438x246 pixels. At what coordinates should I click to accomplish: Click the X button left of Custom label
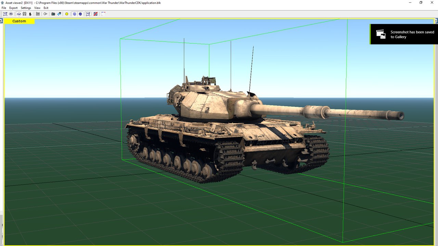click(x=1, y=21)
